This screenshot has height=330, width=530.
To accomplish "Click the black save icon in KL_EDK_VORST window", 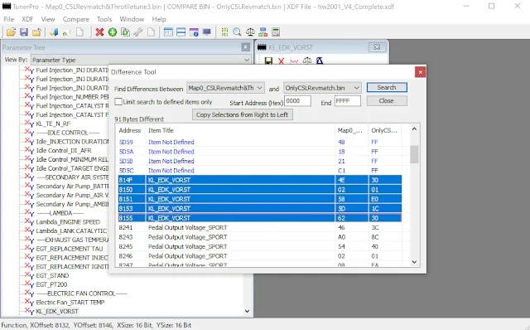I will point(268,61).
